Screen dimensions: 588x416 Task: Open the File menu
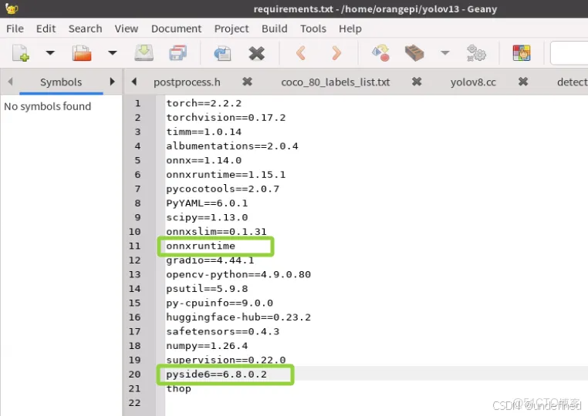(15, 29)
